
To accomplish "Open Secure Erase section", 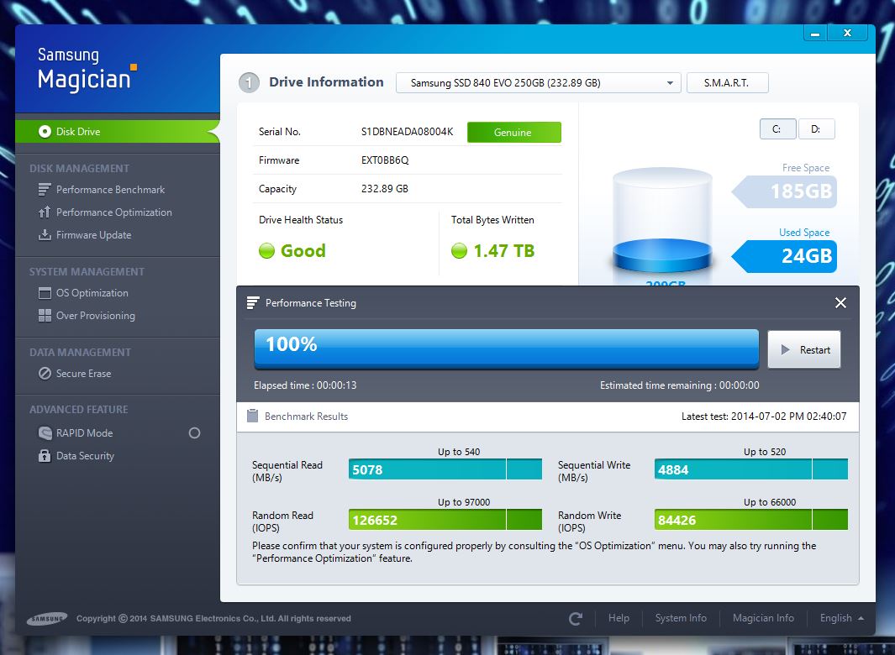I will click(83, 373).
